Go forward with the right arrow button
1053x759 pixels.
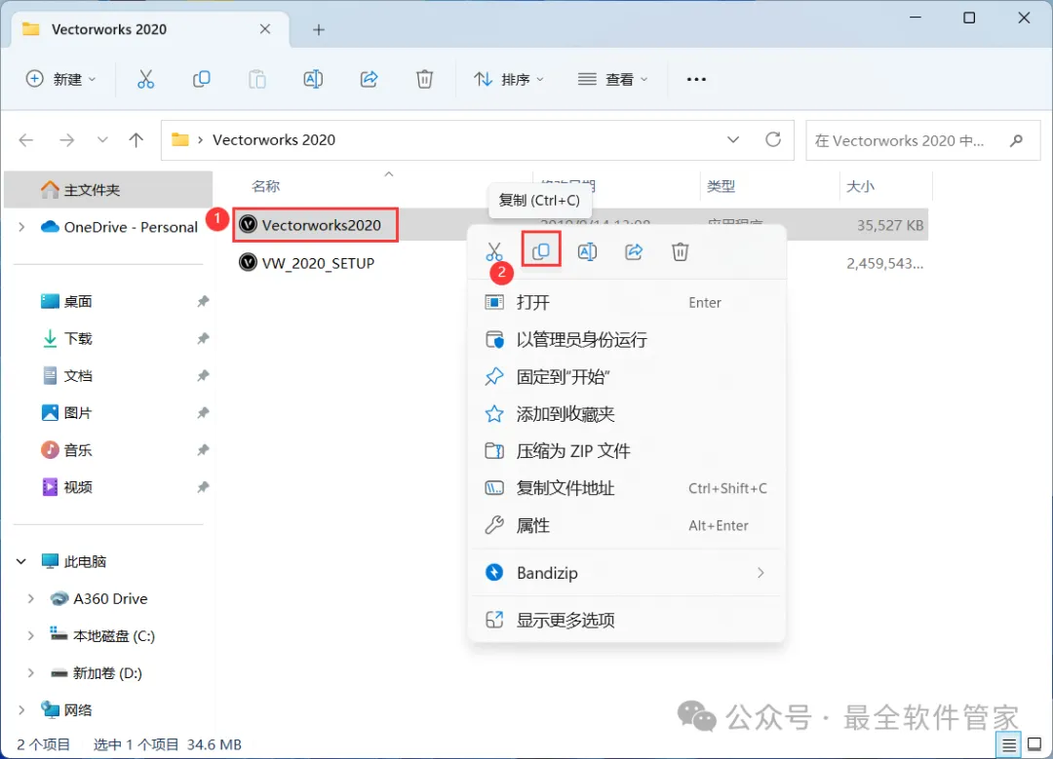(x=66, y=139)
